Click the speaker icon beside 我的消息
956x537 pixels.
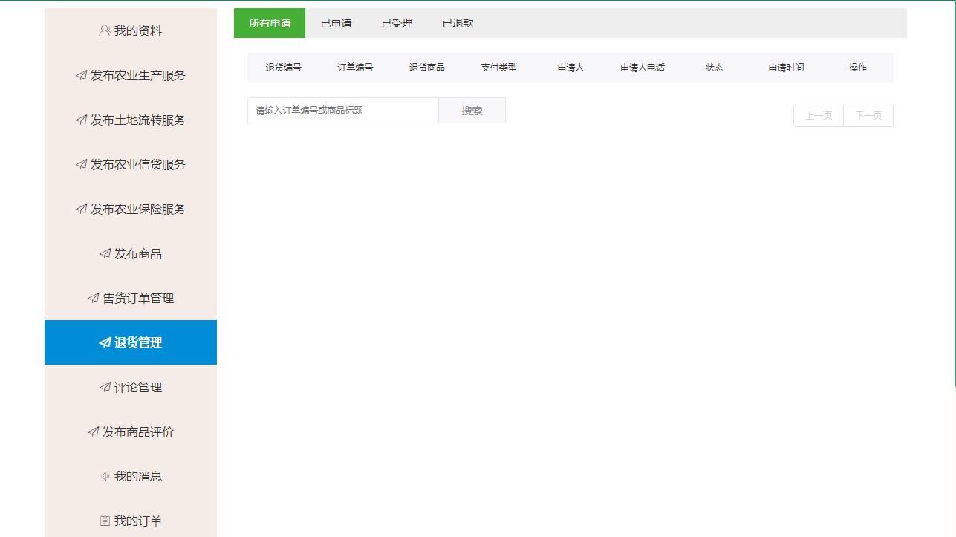click(x=105, y=477)
